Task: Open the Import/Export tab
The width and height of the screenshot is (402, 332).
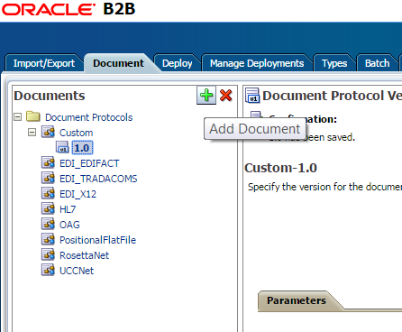Action: point(44,63)
